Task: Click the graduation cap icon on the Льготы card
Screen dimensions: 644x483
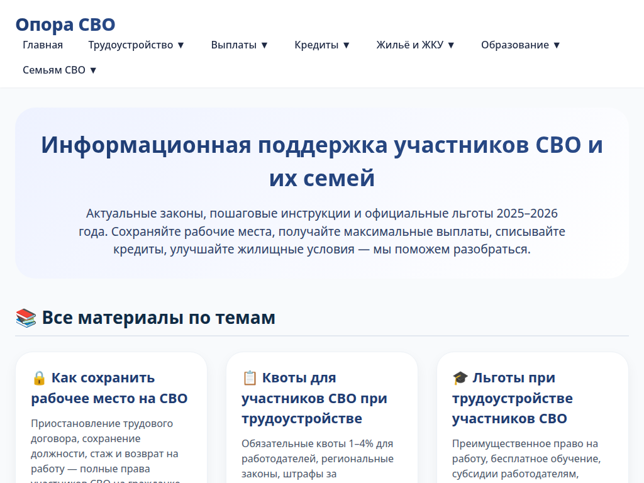Action: [460, 378]
